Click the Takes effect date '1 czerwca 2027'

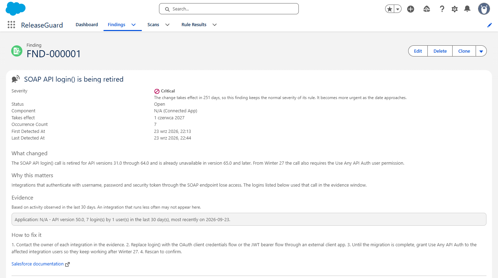coord(169,118)
